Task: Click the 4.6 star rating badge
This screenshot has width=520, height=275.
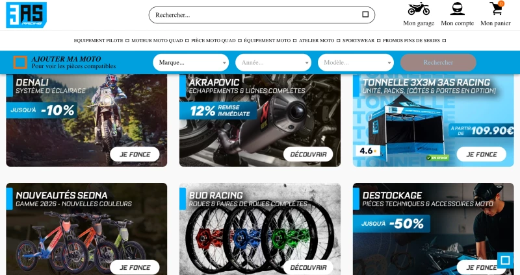Action: pos(368,151)
